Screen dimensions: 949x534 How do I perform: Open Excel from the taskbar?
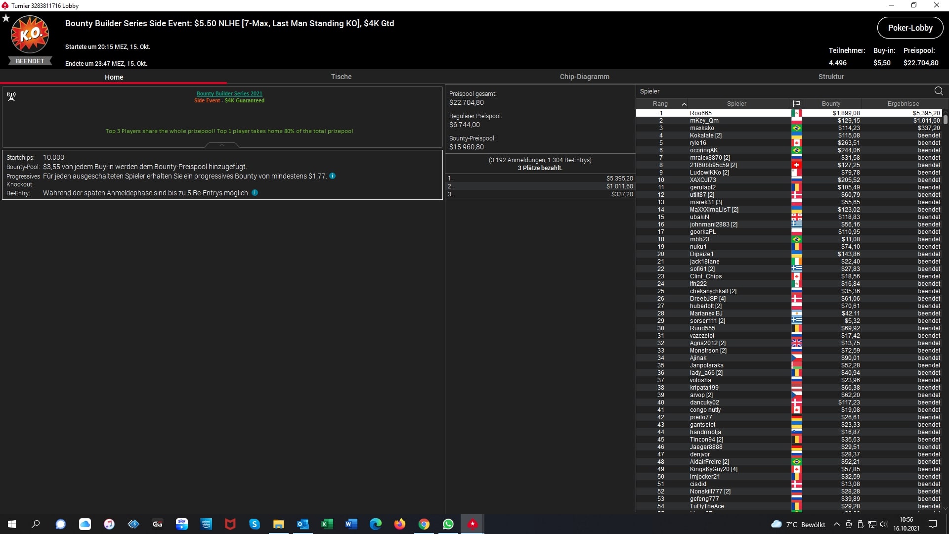pos(327,524)
